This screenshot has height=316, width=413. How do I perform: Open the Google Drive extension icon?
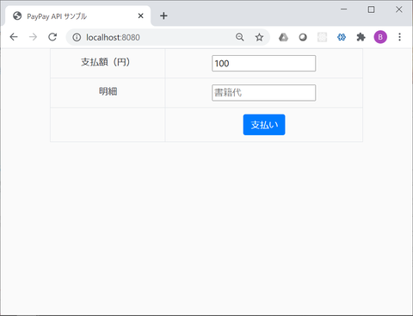[283, 37]
